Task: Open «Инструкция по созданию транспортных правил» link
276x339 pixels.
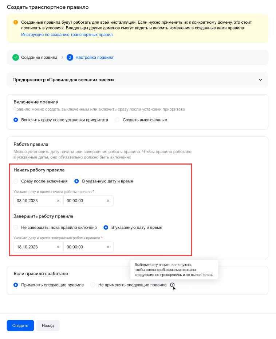Action: [67, 35]
